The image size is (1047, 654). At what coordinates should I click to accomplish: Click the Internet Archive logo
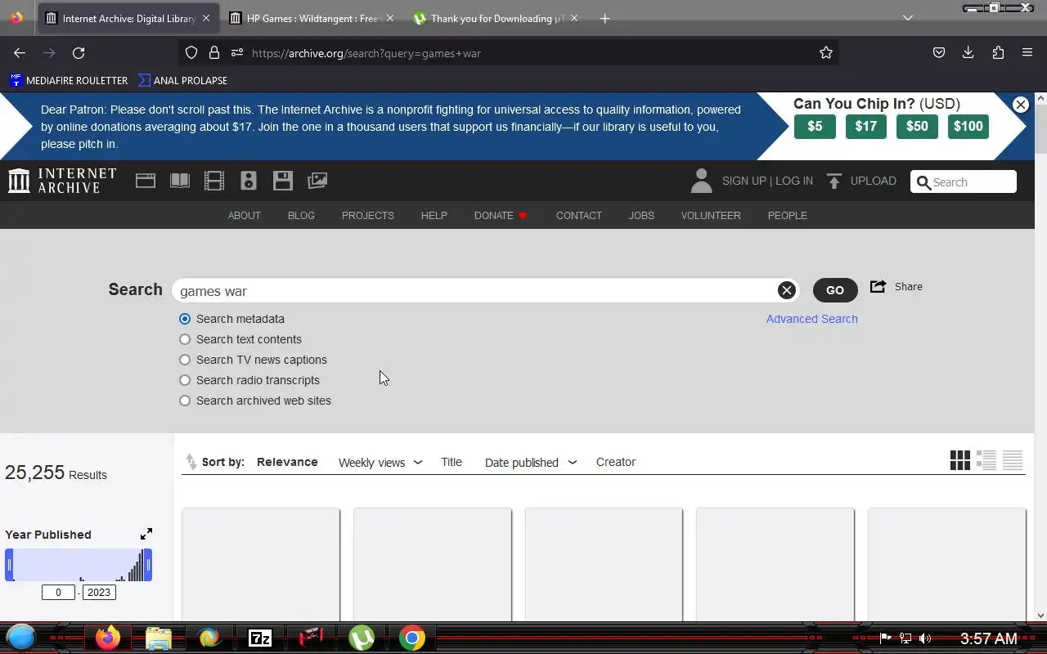[62, 181]
